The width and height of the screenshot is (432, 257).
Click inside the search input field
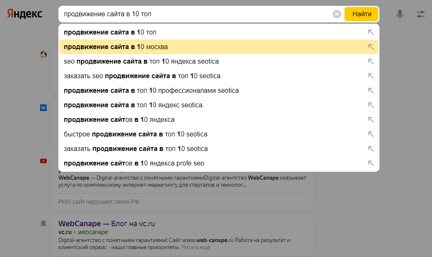coord(196,14)
